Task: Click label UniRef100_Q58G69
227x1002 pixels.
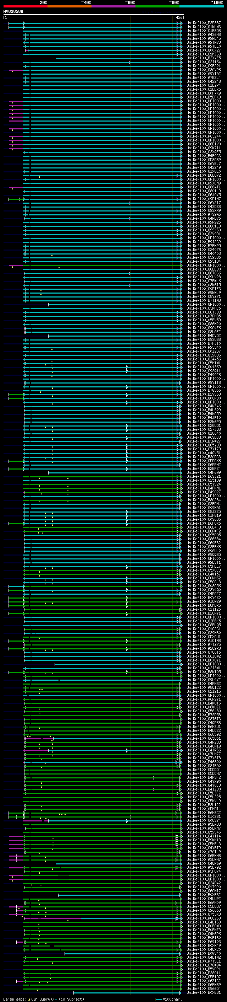Action: pyautogui.click(x=203, y=160)
